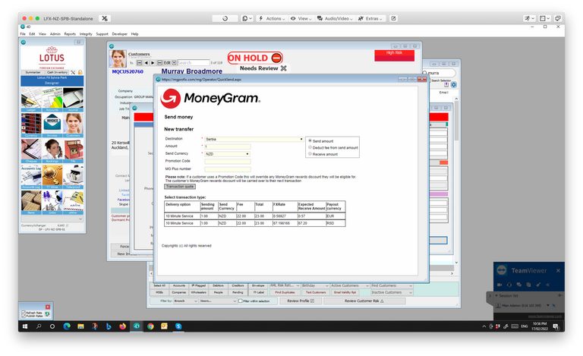Open the Bookings module tile
This screenshot has height=356, width=583.
52,151
